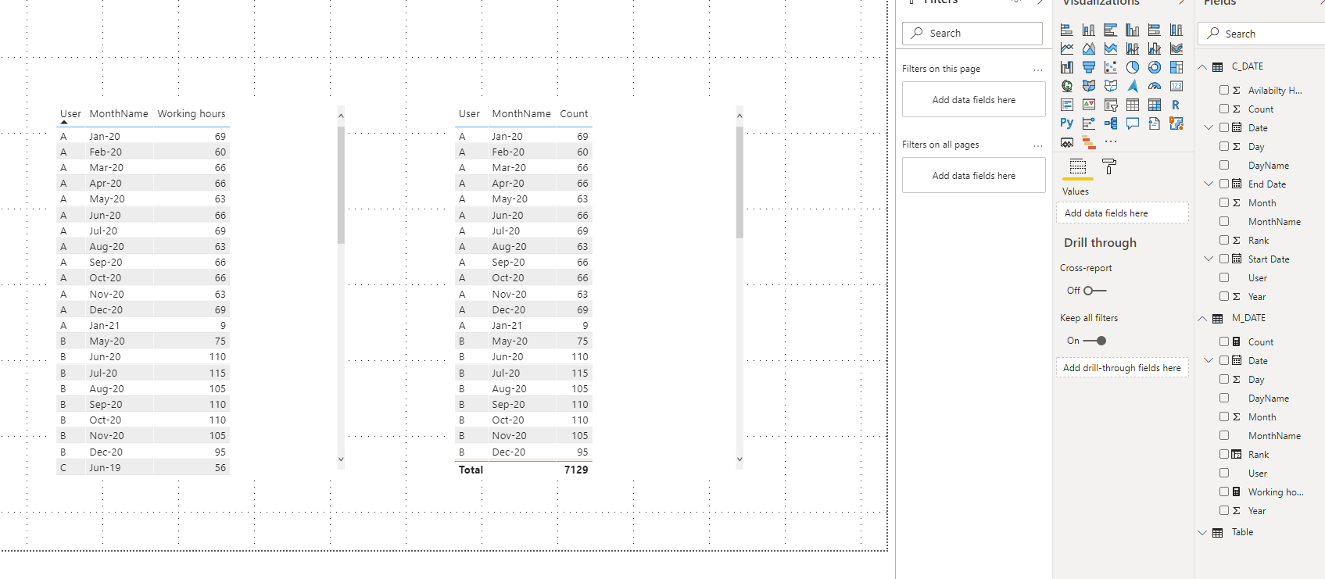Screen dimensions: 1325x579
Task: Select the Matrix visual
Action: pos(1155,105)
